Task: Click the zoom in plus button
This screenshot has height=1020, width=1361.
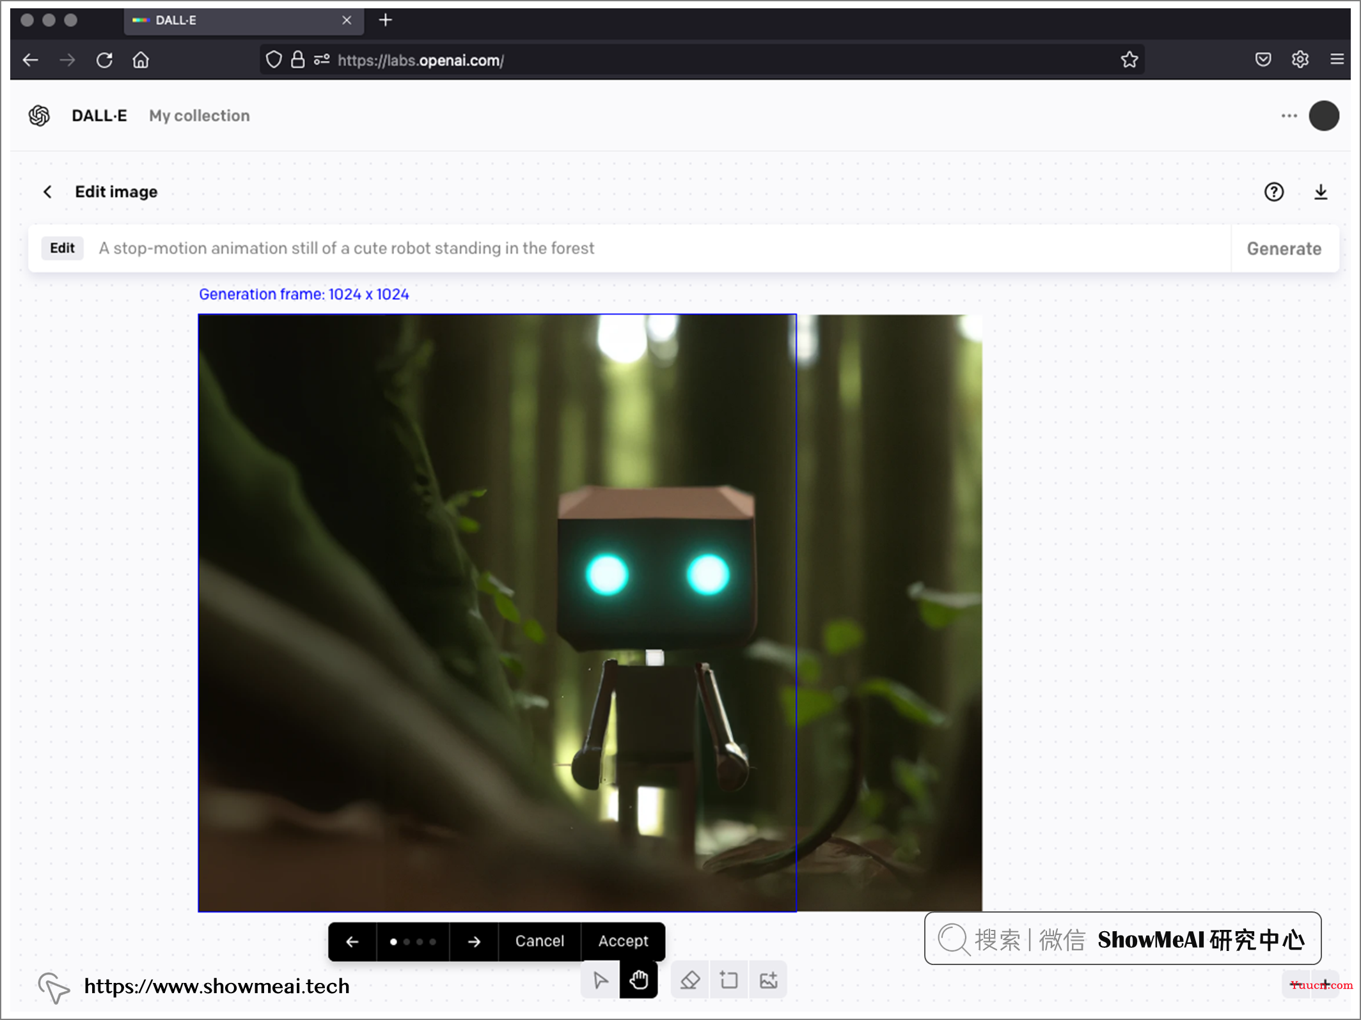Action: coord(1325,984)
